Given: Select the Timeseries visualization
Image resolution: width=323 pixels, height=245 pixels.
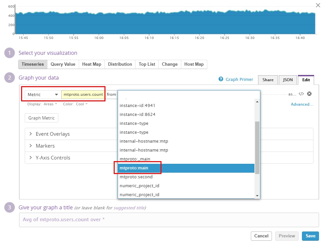Looking at the screenshot, I should tap(33, 64).
